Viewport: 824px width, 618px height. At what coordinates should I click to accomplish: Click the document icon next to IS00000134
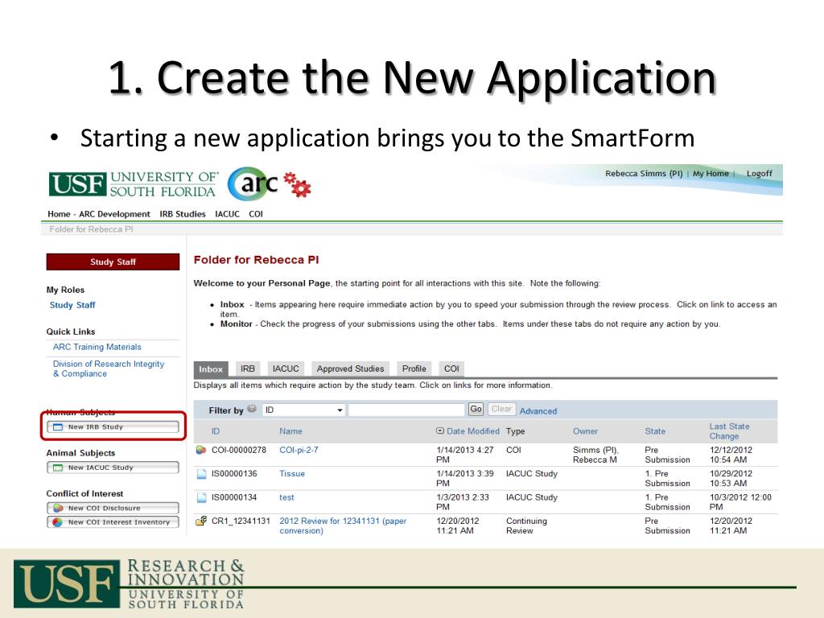point(201,497)
